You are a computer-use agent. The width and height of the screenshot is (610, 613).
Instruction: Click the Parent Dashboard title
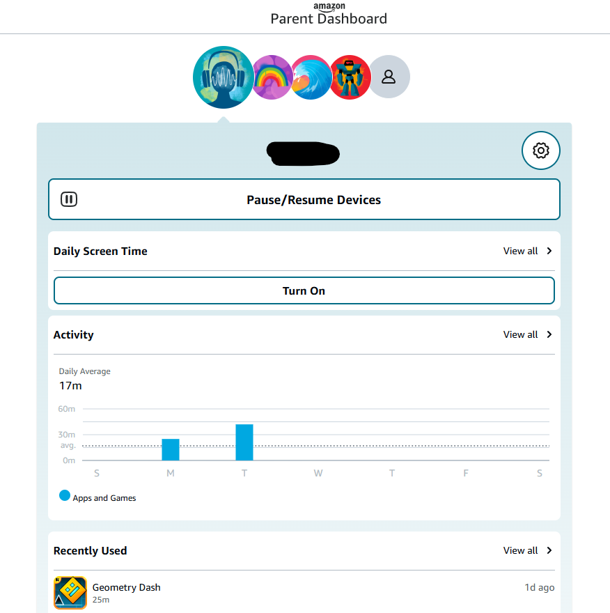pyautogui.click(x=329, y=19)
